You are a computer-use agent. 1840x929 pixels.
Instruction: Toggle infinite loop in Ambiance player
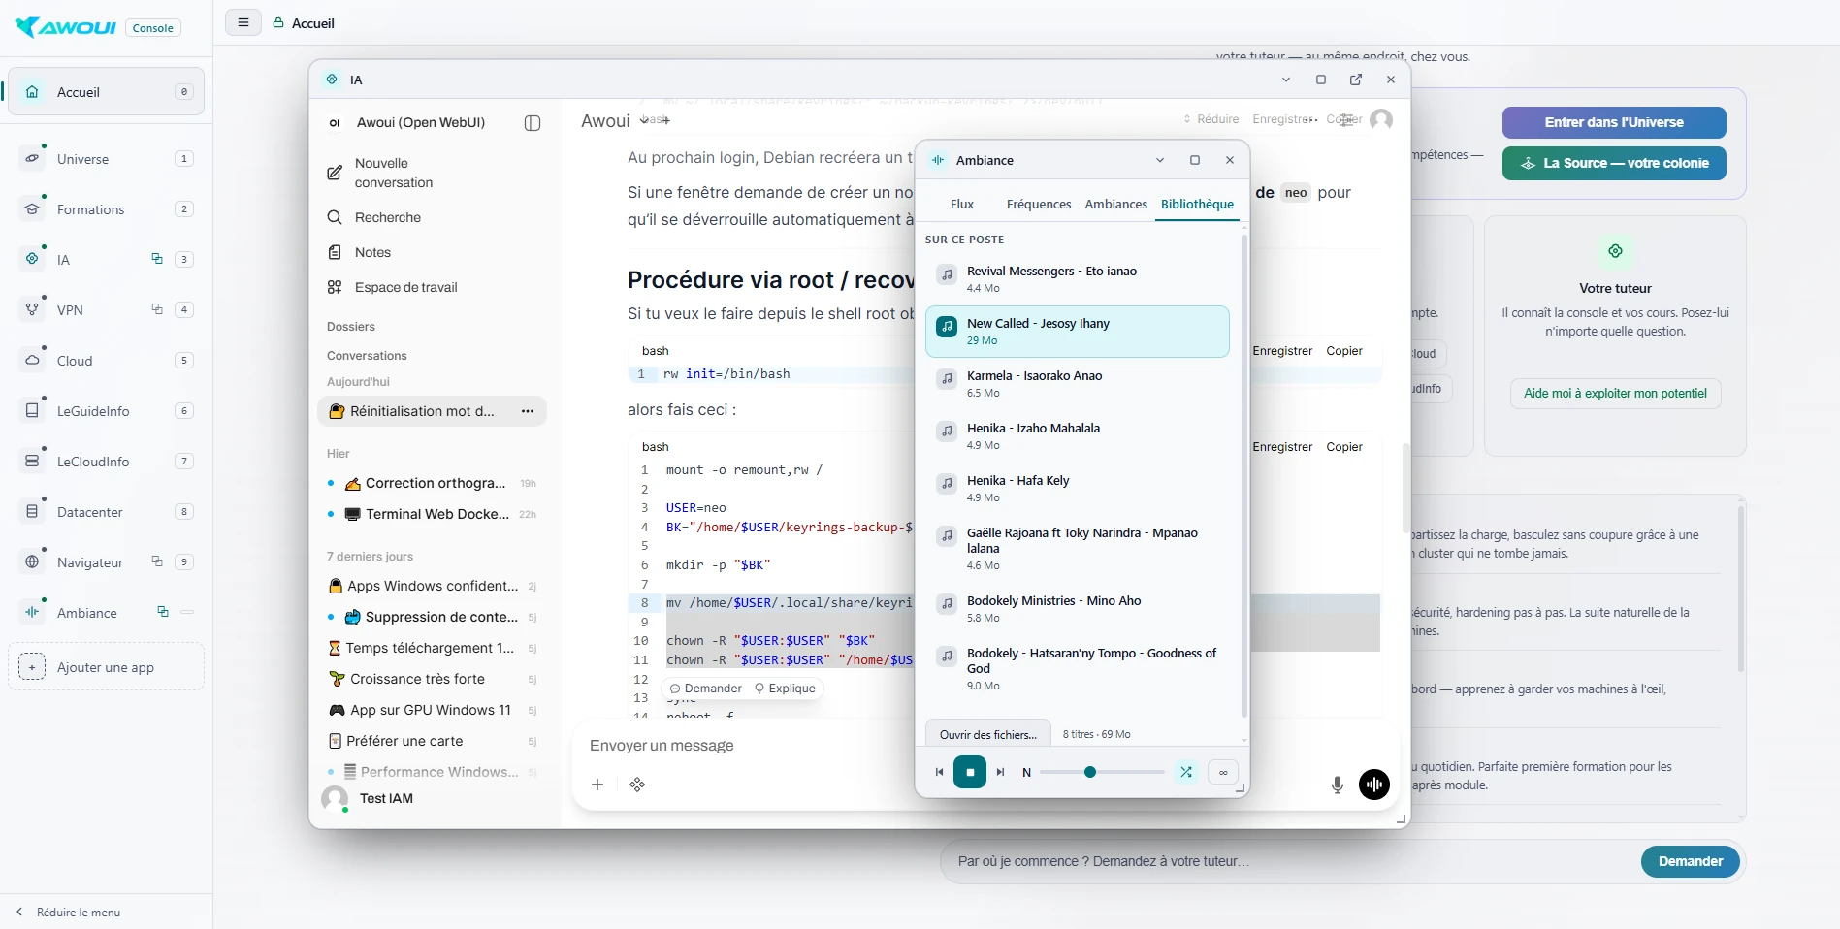click(1223, 772)
